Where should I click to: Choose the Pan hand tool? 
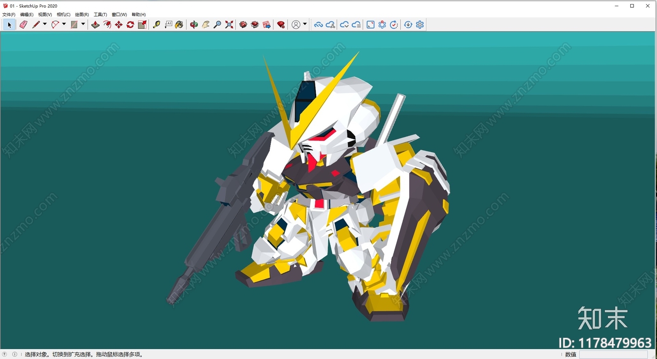point(206,25)
